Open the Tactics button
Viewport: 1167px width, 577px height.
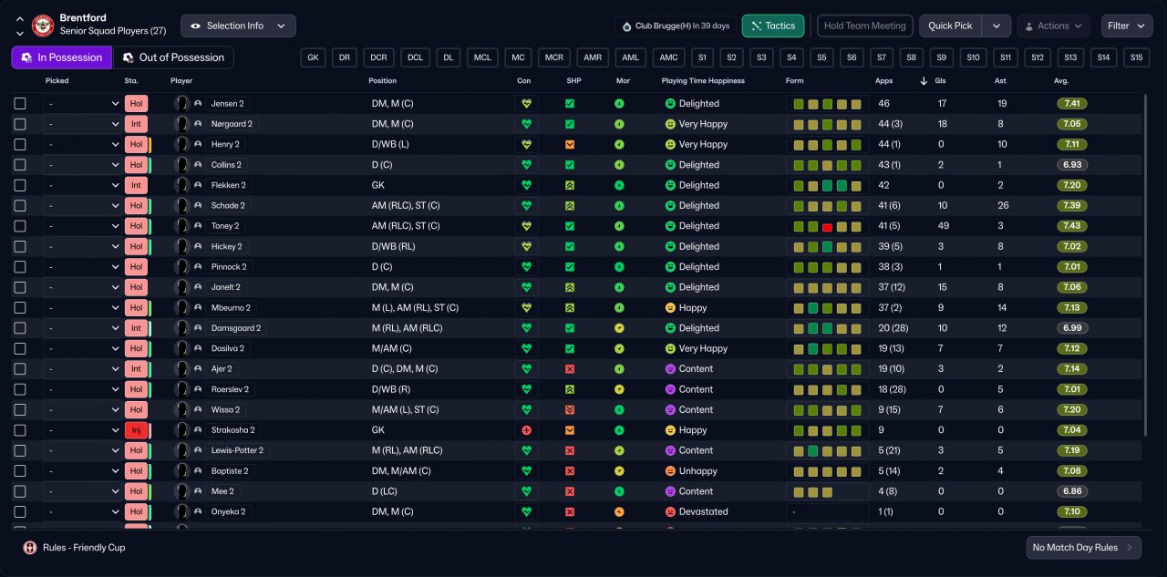(773, 26)
